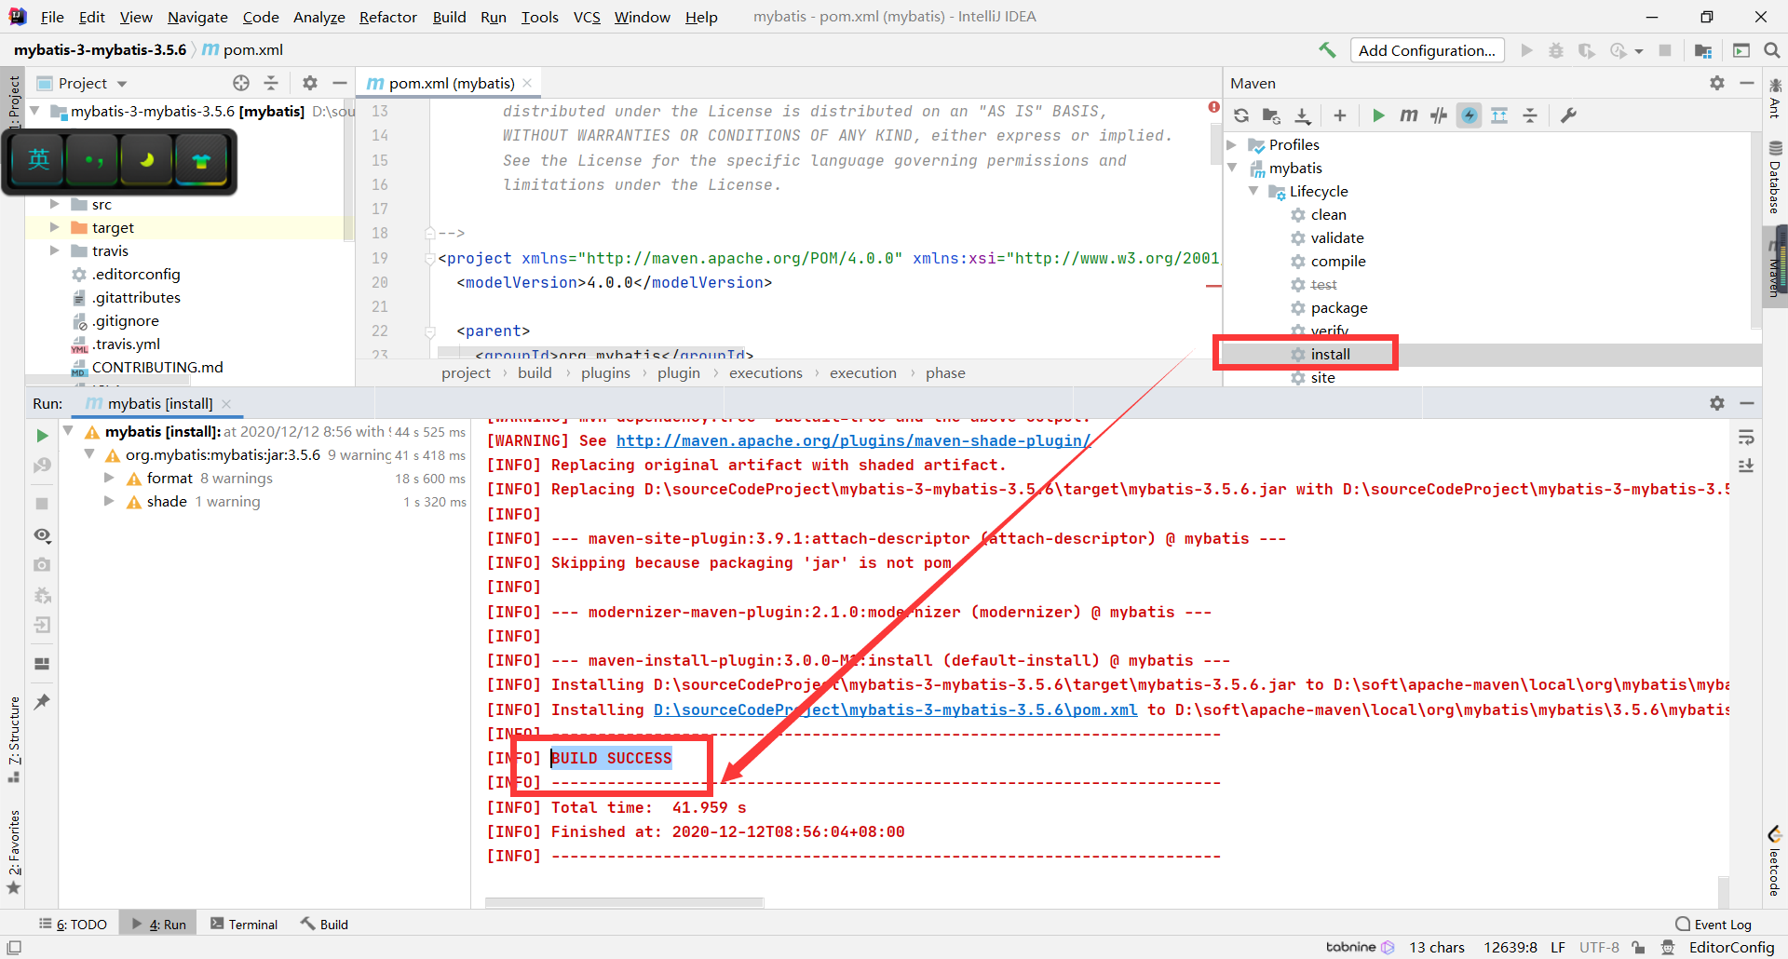Click Scroll to End icon in console
This screenshot has width=1788, height=959.
(1746, 466)
